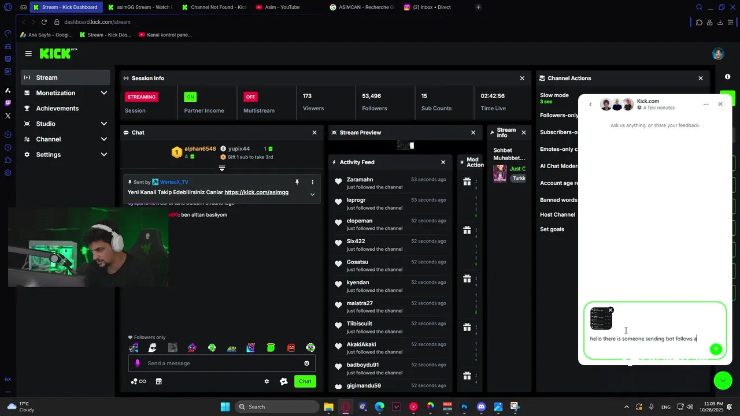Click the Windows Start button
Image resolution: width=740 pixels, height=416 pixels.
225,407
